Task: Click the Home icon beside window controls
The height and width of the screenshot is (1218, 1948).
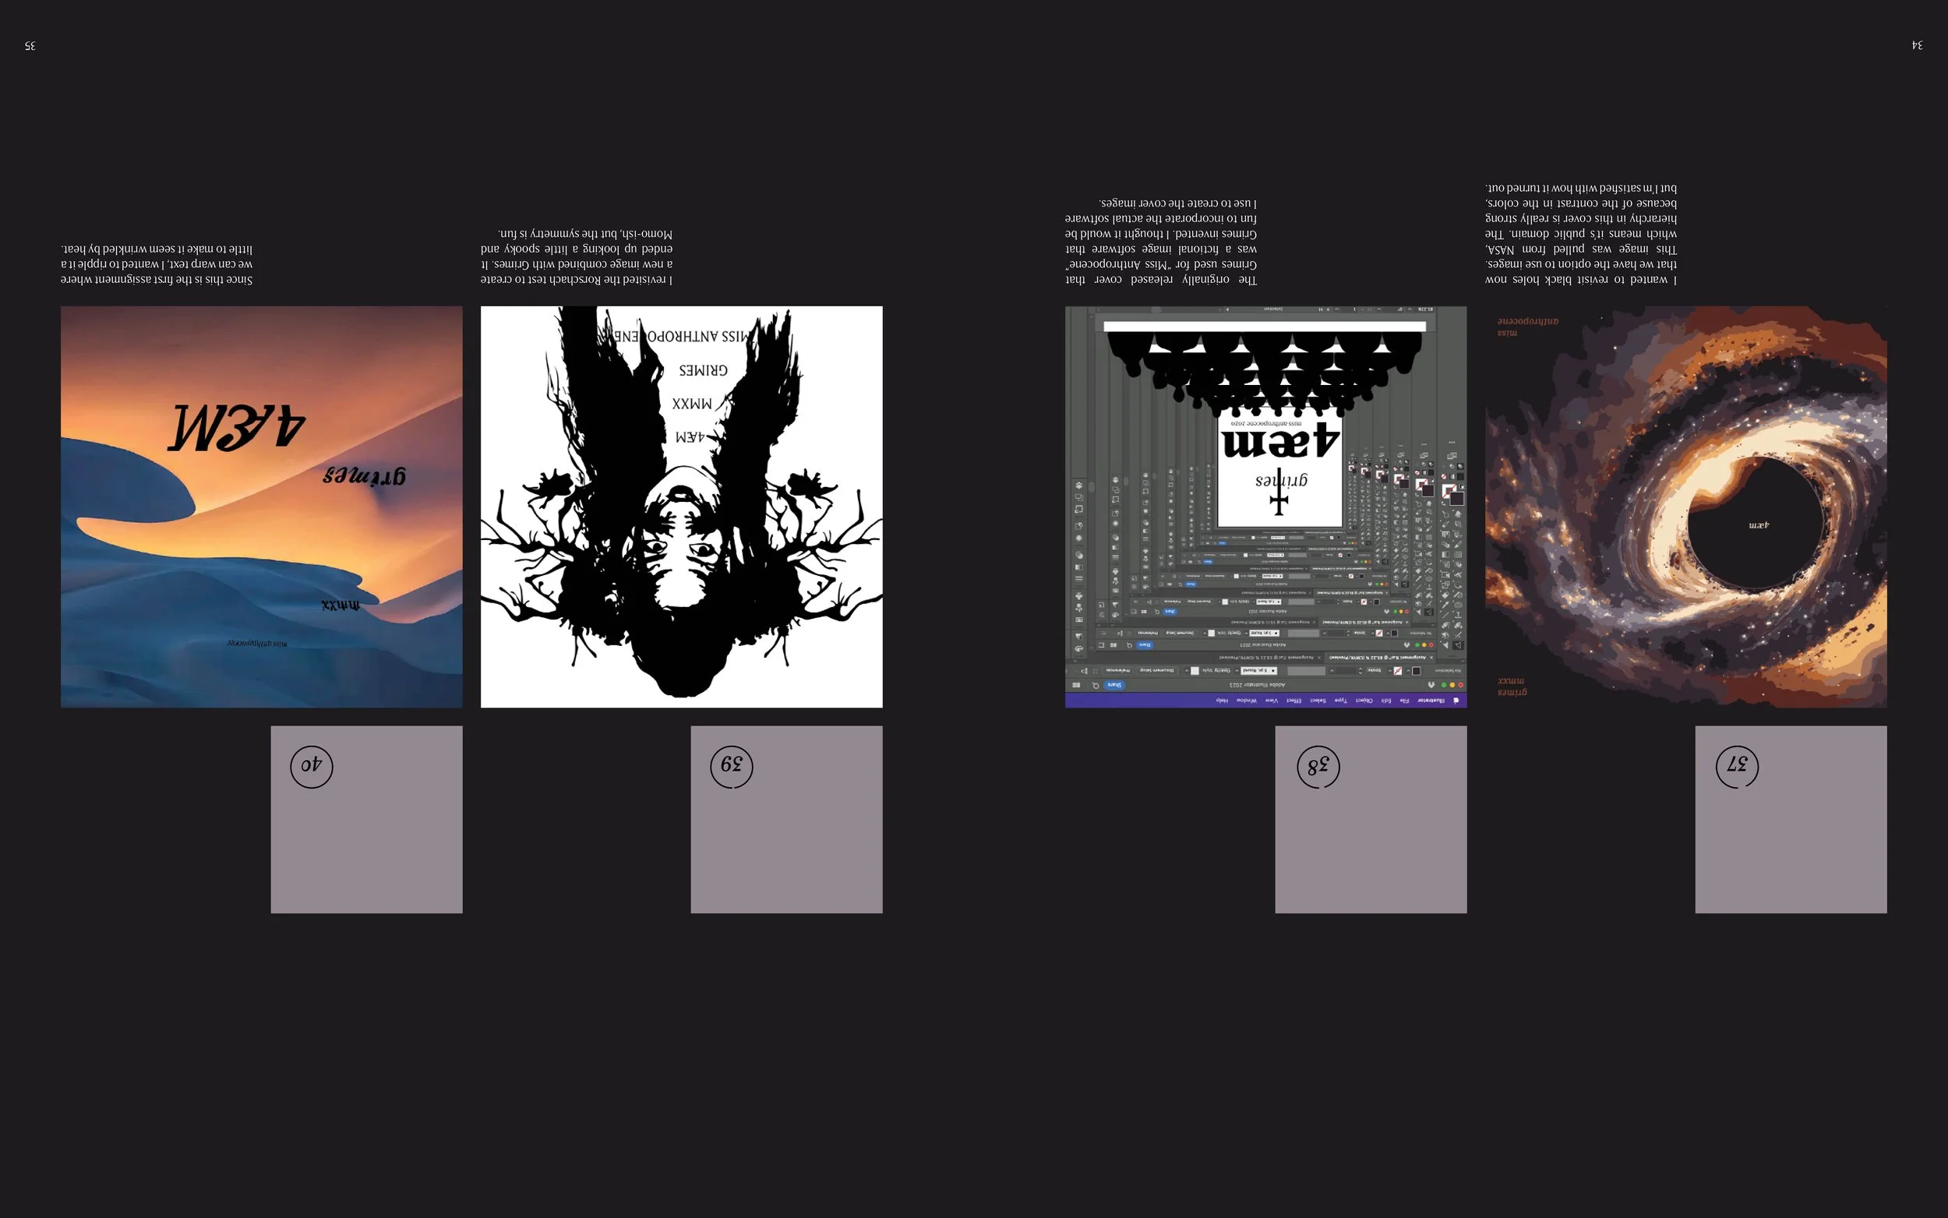Action: pyautogui.click(x=1431, y=686)
